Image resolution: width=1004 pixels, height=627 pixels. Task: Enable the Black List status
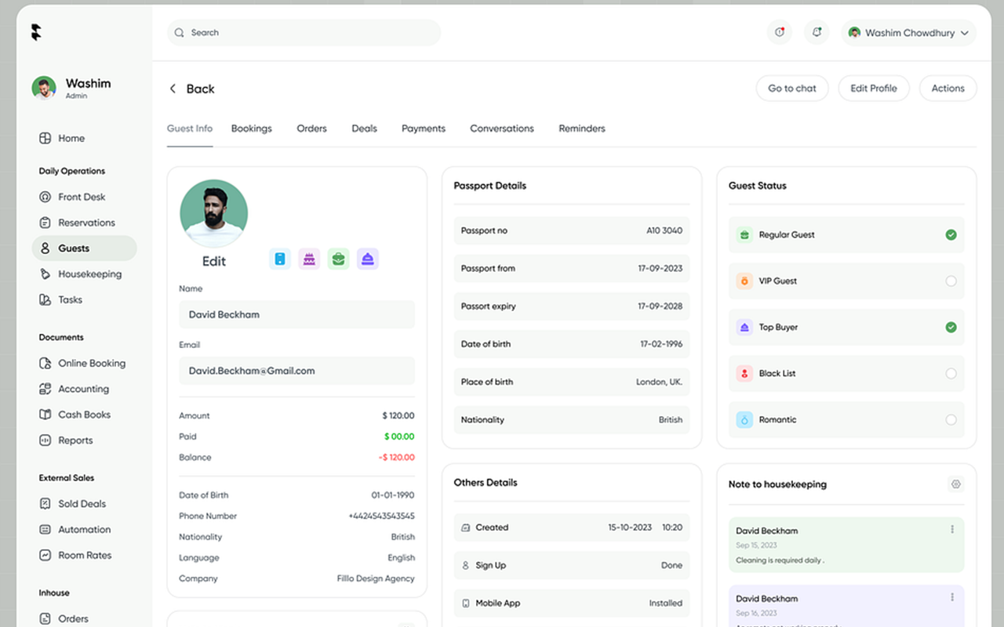[x=951, y=373]
